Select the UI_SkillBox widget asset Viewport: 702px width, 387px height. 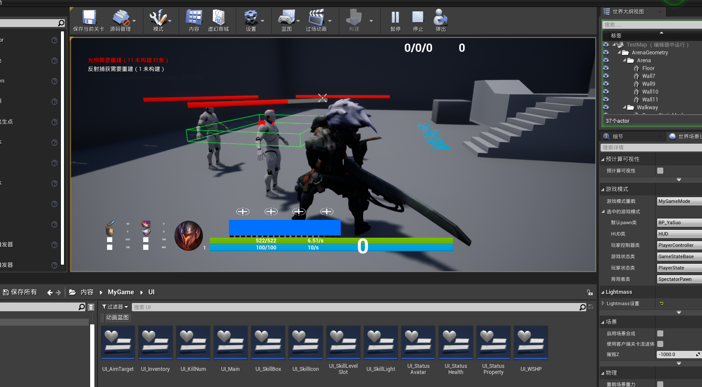(268, 343)
